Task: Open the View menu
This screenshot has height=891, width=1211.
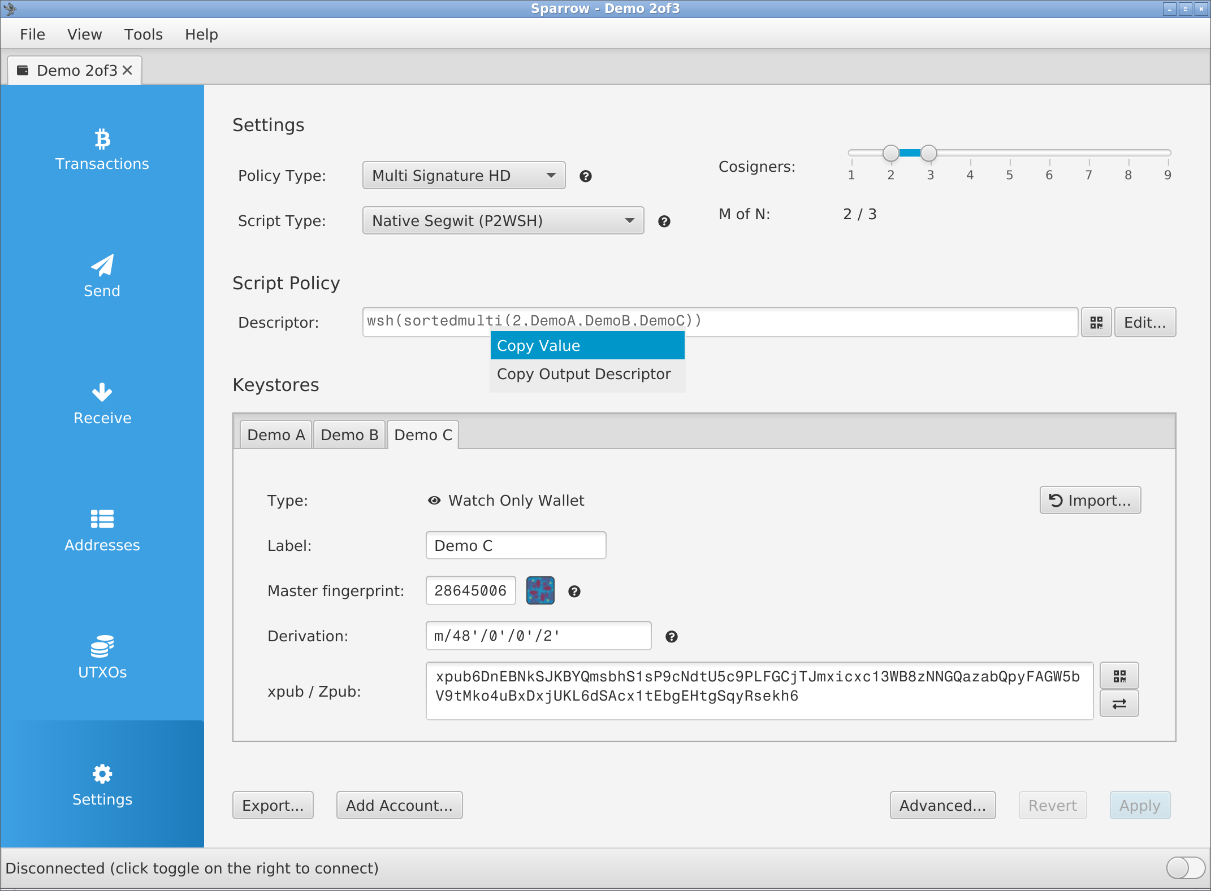Action: pyautogui.click(x=84, y=34)
